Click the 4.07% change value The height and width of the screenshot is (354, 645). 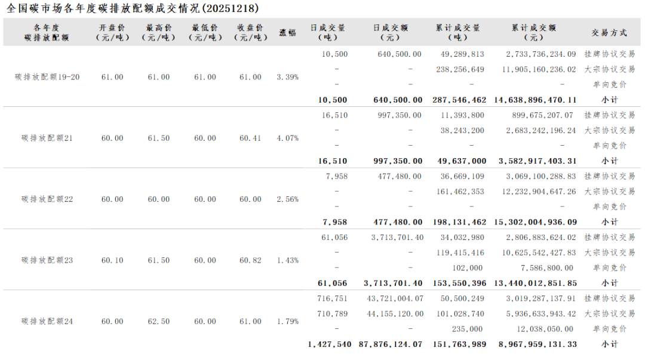click(288, 138)
